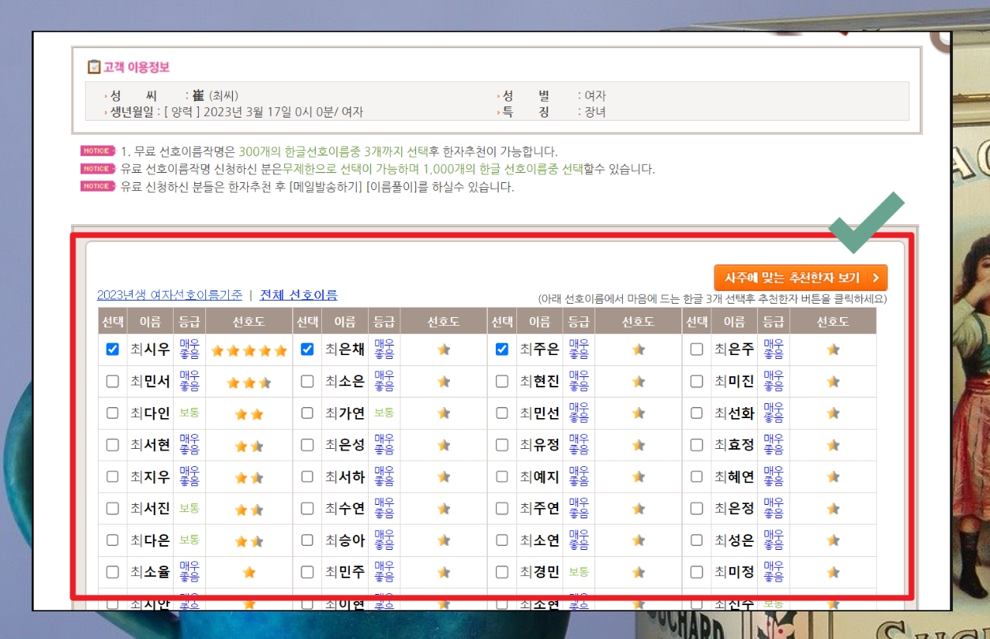The width and height of the screenshot is (990, 639).
Task: Click name 최효정
Action: (x=734, y=445)
